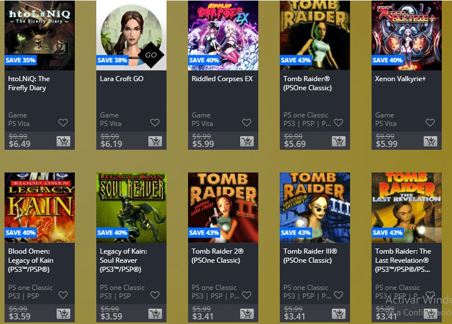The width and height of the screenshot is (452, 324).
Task: Toggle wishlist heart for Riddled Corpses EX
Action: pyautogui.click(x=246, y=123)
